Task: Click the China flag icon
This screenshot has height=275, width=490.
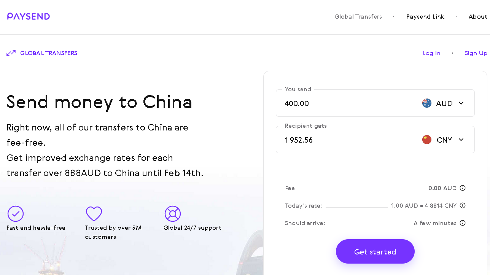Action: tap(427, 140)
